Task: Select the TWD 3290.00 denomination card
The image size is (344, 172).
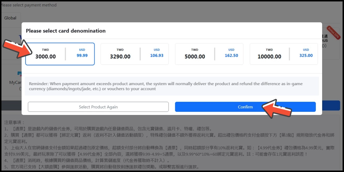Action: [x=135, y=54]
